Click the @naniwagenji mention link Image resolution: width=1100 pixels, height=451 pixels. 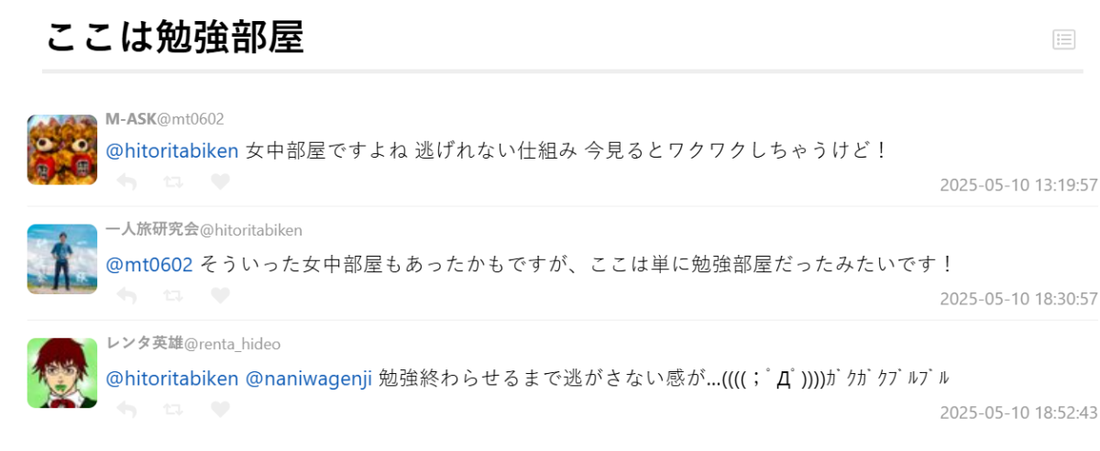pos(309,378)
